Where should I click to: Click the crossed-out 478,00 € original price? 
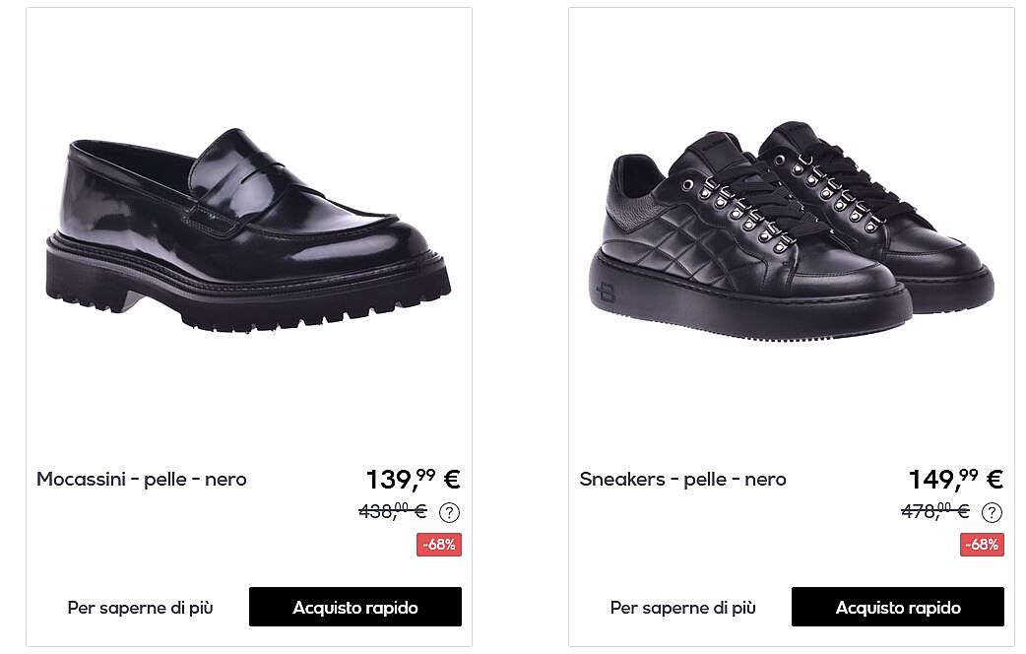click(935, 511)
